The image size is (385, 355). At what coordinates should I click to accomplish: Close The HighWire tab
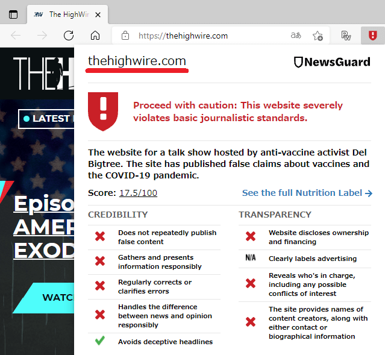[98, 15]
